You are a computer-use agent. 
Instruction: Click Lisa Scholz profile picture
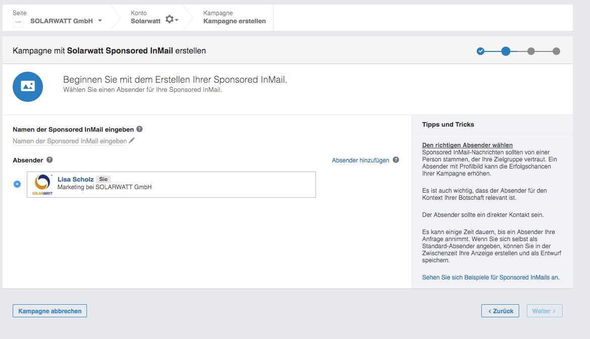coord(42,185)
